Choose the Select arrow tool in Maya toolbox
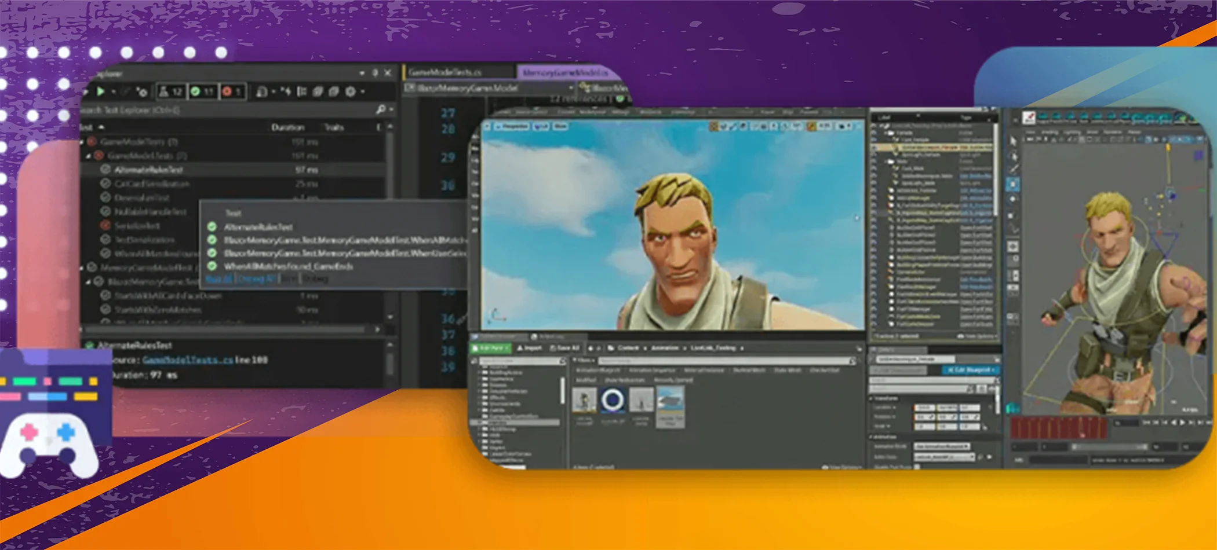The width and height of the screenshot is (1217, 550). 1013,141
